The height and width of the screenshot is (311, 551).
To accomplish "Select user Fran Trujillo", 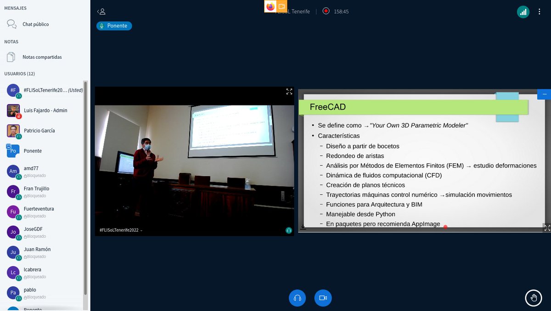I will click(44, 192).
